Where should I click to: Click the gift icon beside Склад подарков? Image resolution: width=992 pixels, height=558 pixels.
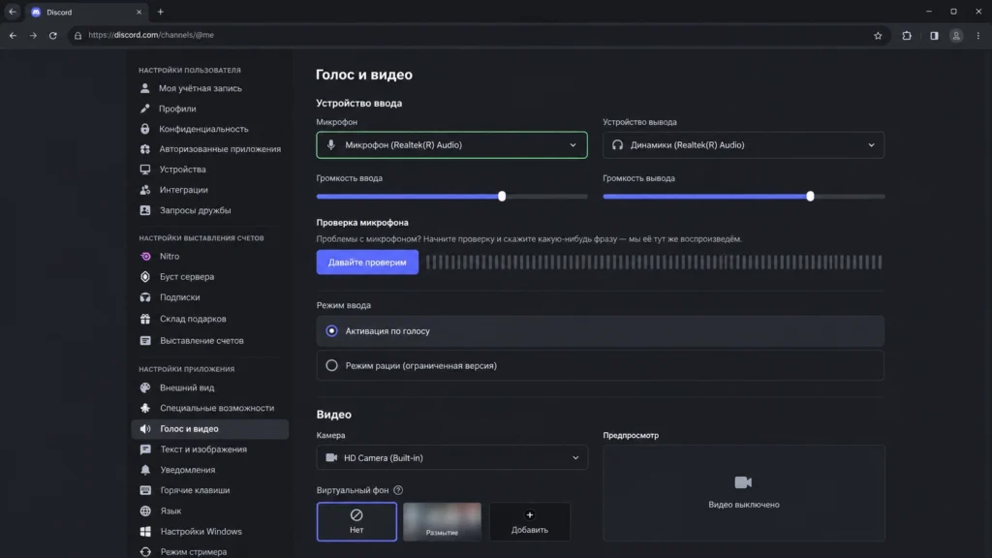pos(145,319)
